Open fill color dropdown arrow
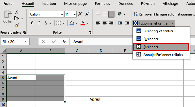 (77, 23)
